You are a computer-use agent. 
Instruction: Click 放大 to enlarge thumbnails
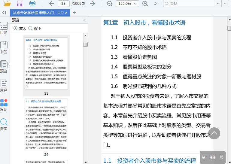point(20,28)
